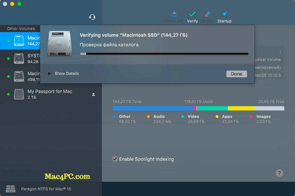Image resolution: width=295 pixels, height=196 pixels.
Task: Click the Проверка файла каталога status text
Action: click(110, 45)
